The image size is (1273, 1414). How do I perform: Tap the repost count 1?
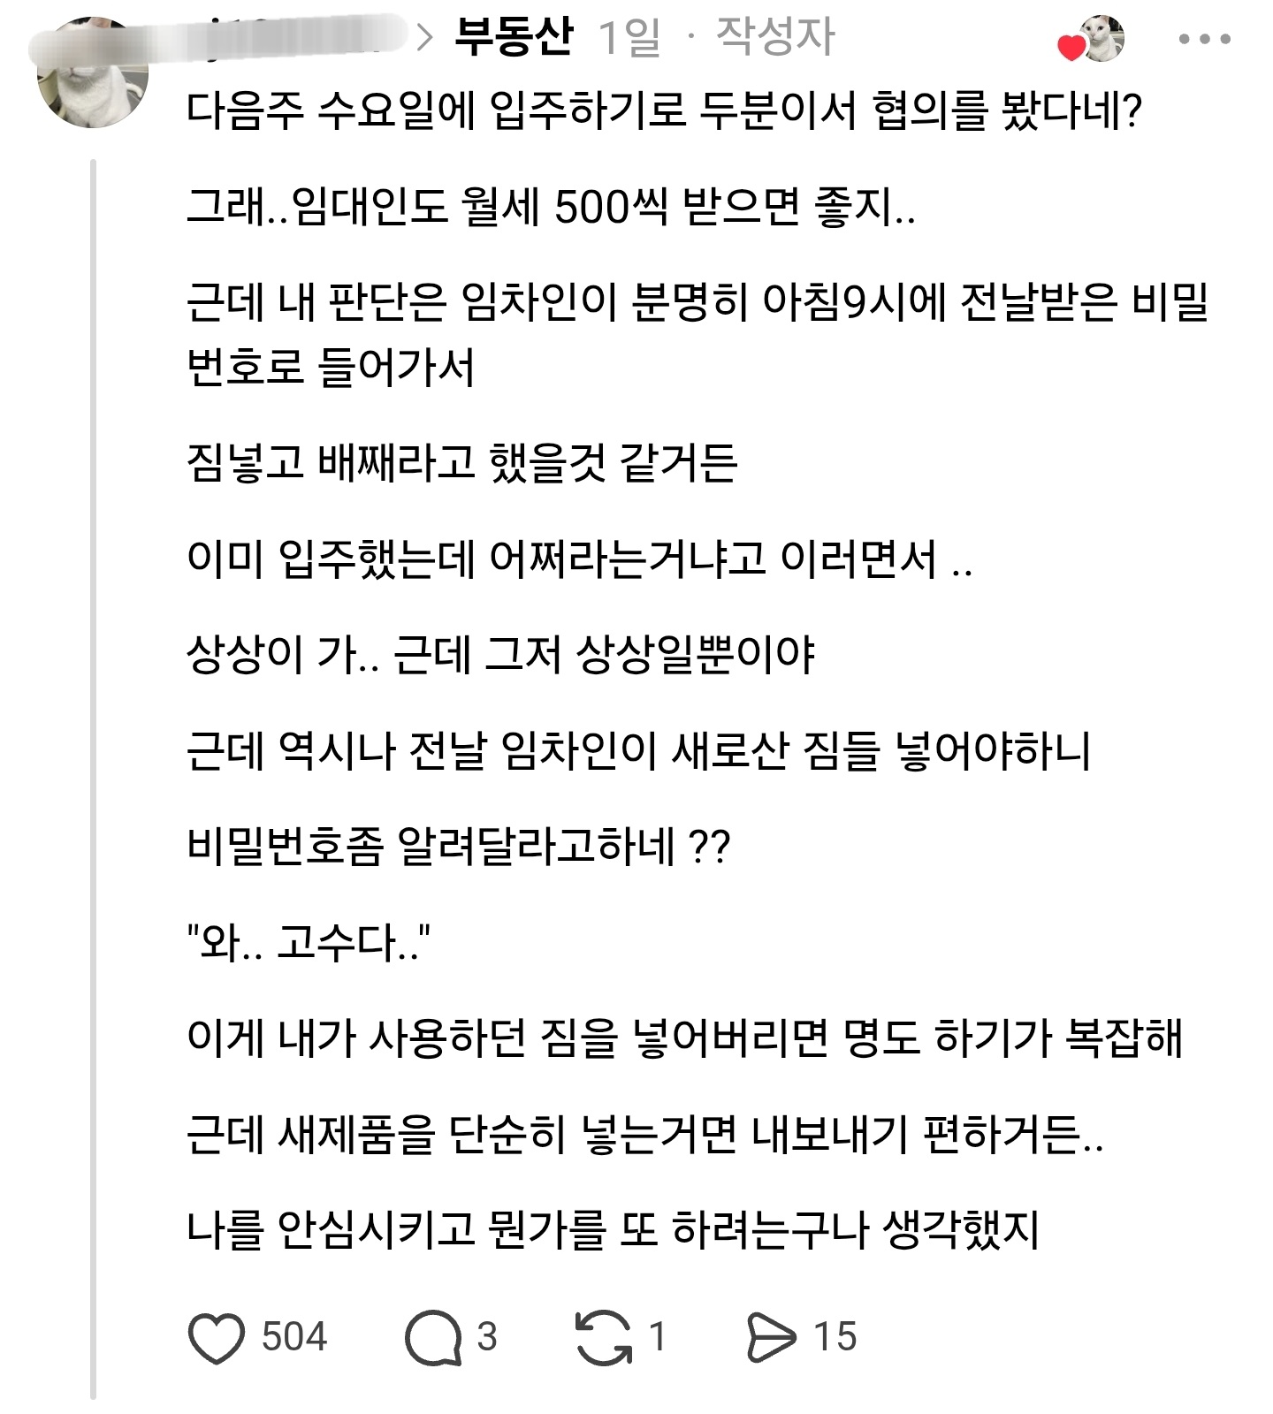point(657,1337)
